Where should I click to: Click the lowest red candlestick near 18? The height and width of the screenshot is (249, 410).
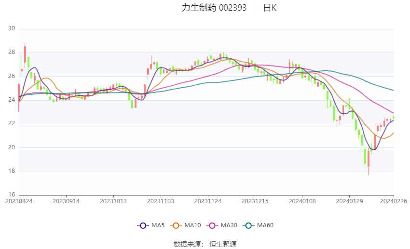(x=369, y=159)
